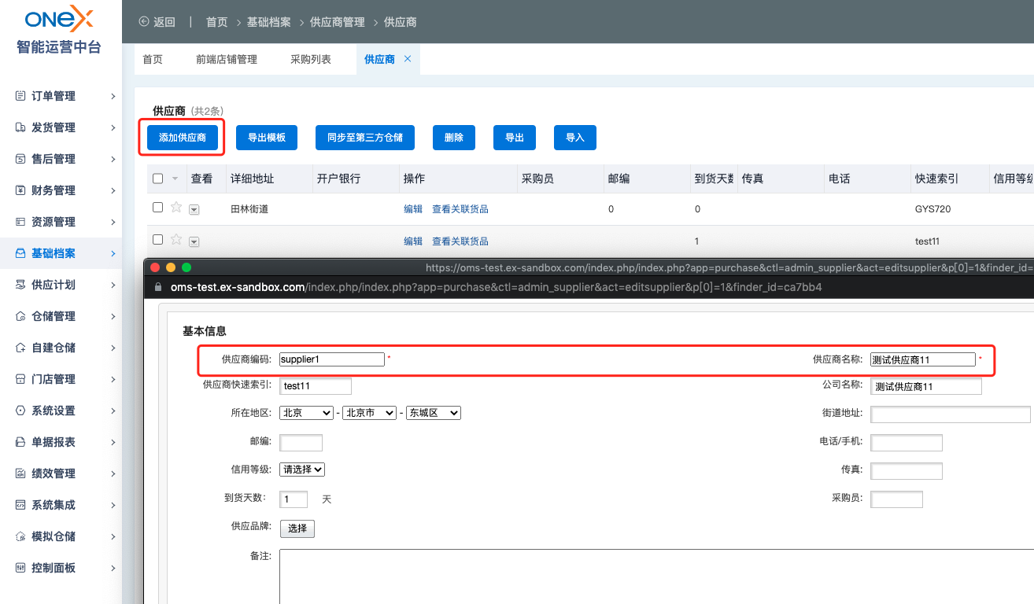Click the 传真 input field
Viewport: 1034px width, 604px height.
[x=907, y=471]
